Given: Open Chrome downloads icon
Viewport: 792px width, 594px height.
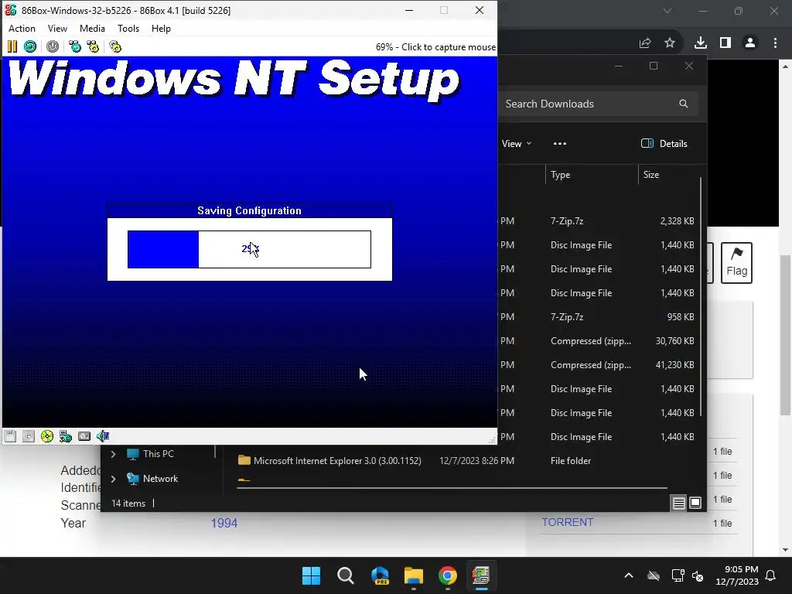Looking at the screenshot, I should pyautogui.click(x=701, y=43).
